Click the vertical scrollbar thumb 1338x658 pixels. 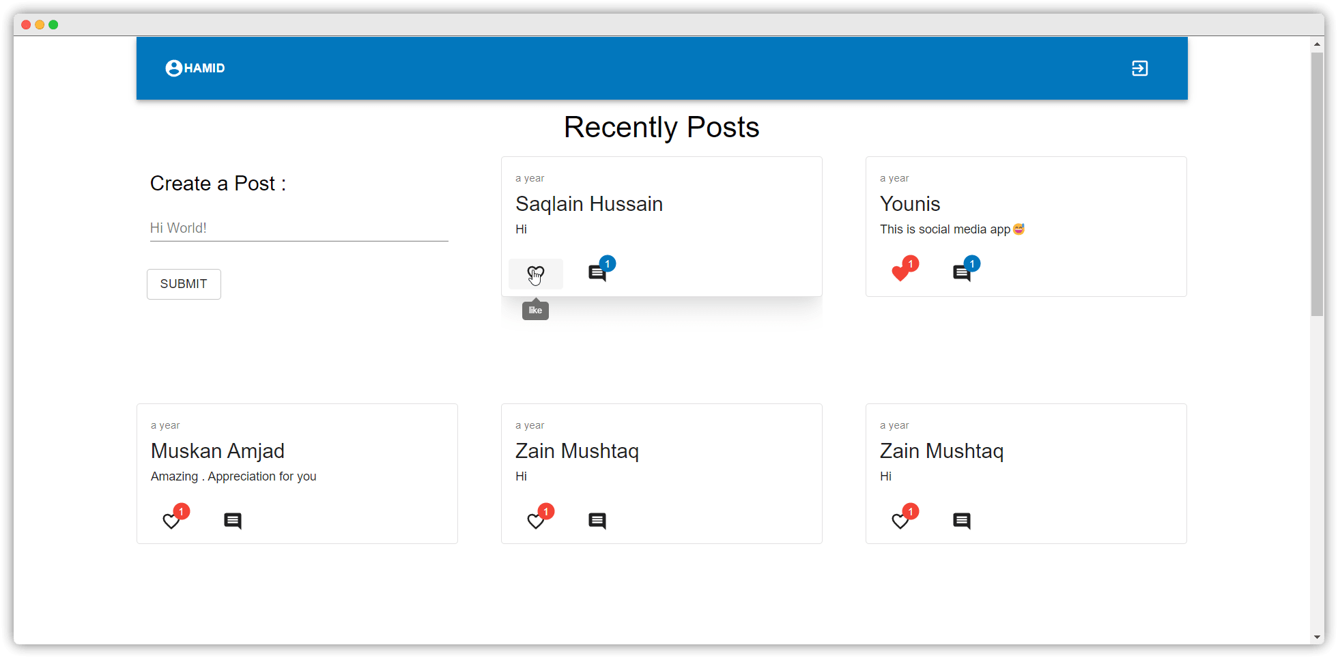[x=1317, y=184]
